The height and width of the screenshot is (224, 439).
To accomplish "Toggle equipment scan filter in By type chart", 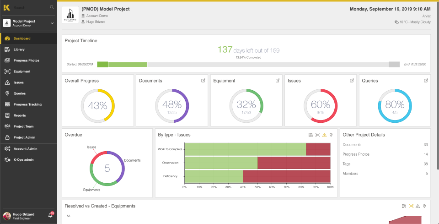I will point(318,135).
